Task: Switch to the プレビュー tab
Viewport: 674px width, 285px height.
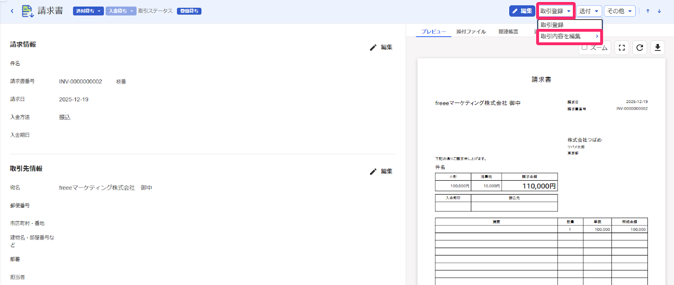Action: tap(433, 32)
